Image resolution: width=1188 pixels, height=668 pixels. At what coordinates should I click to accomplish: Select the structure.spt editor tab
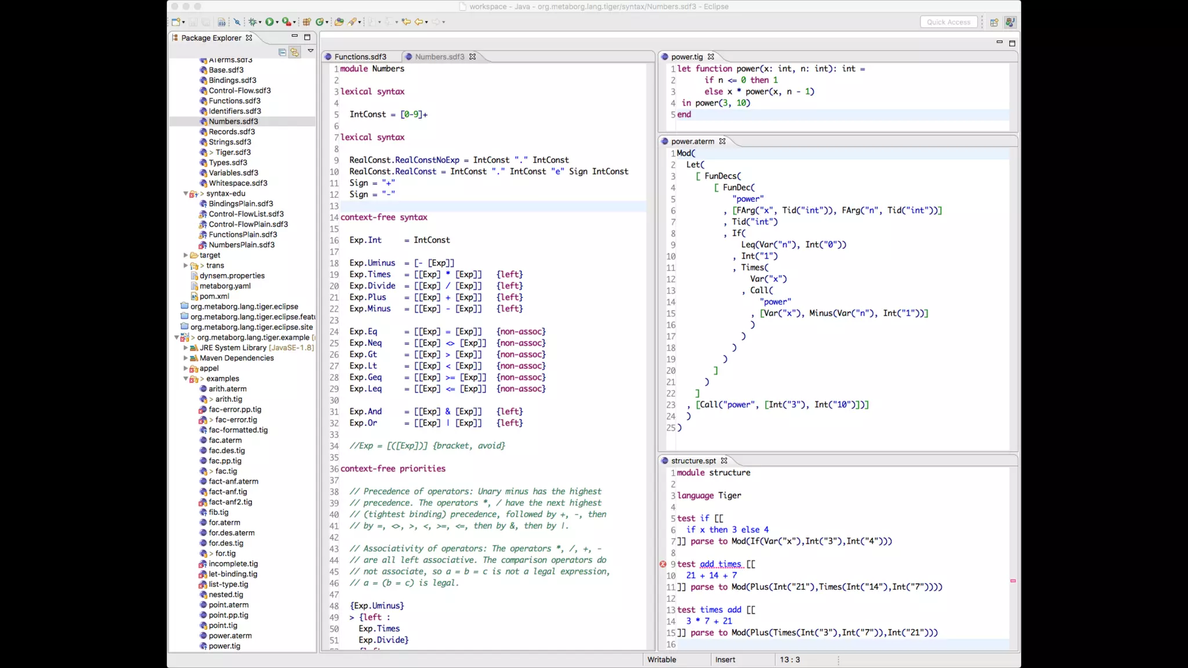693,461
